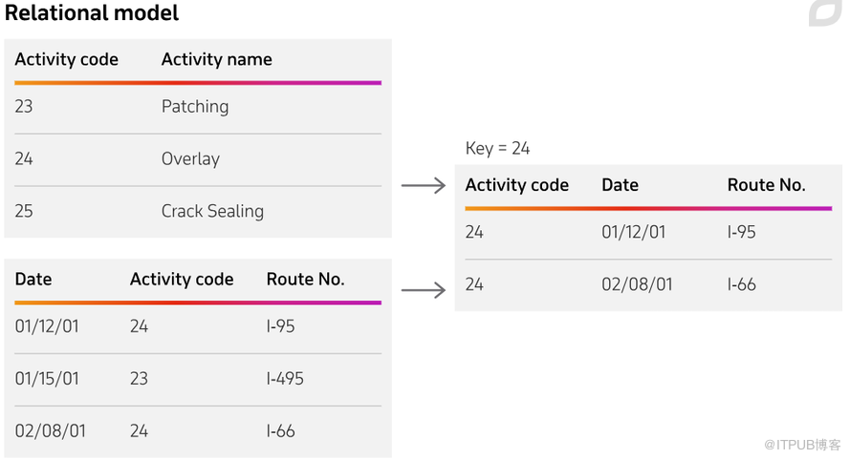850x459 pixels.
Task: Click the lower right-pointing arrow between tables
Action: pos(424,289)
